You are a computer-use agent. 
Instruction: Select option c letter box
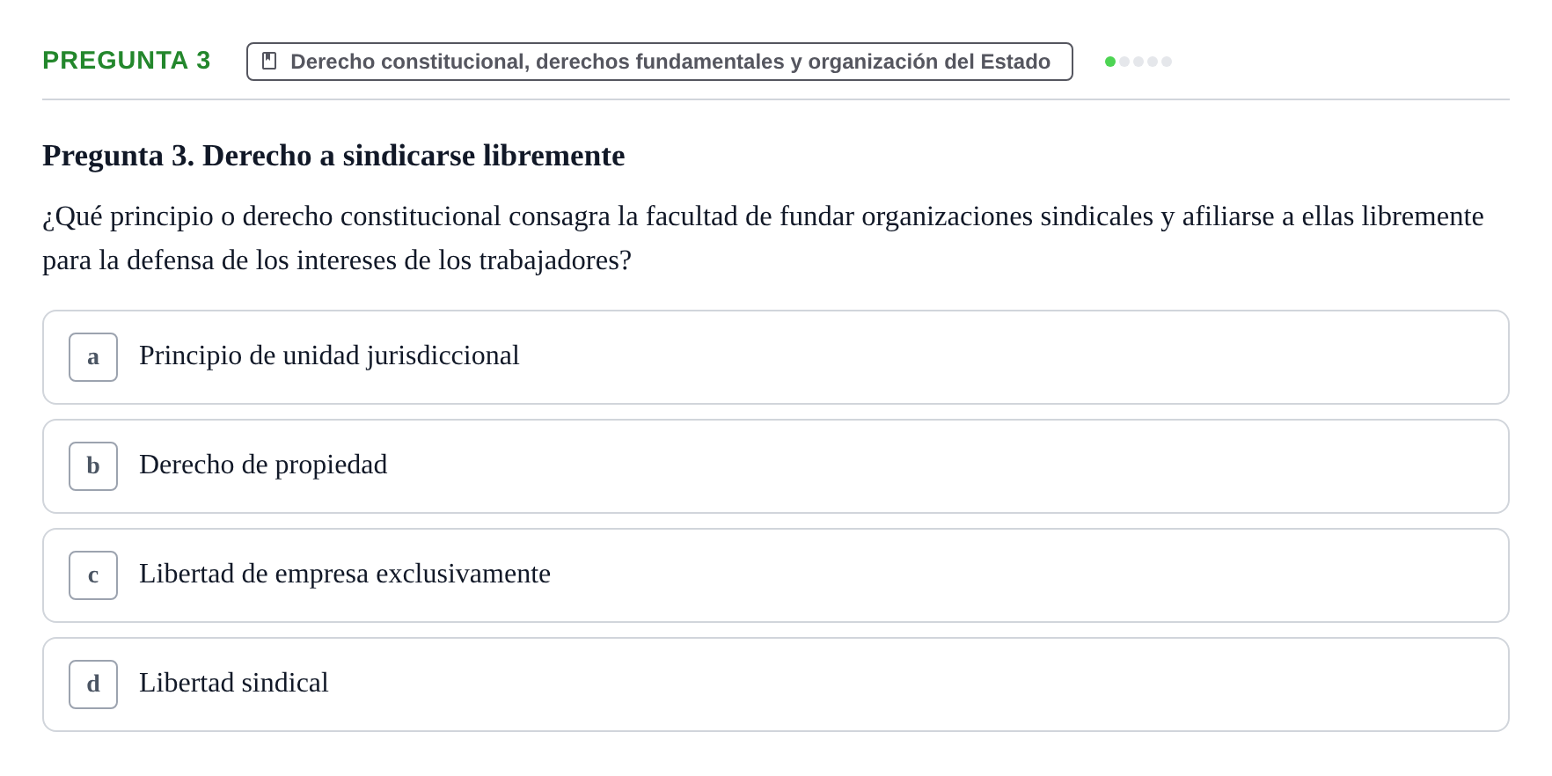click(x=93, y=575)
